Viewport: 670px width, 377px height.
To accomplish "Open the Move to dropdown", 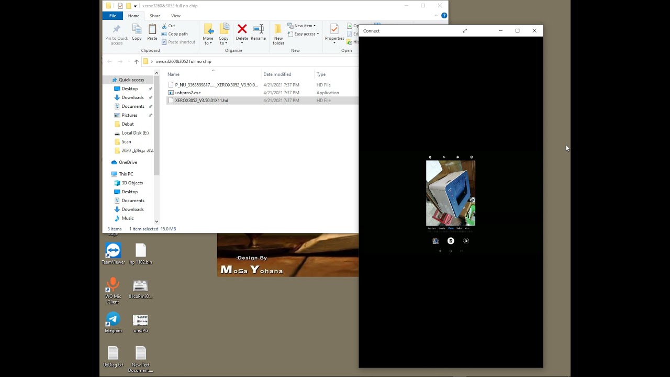I will (208, 34).
